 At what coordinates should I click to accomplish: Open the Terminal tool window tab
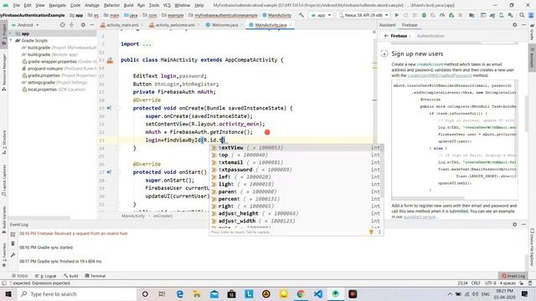(x=95, y=276)
